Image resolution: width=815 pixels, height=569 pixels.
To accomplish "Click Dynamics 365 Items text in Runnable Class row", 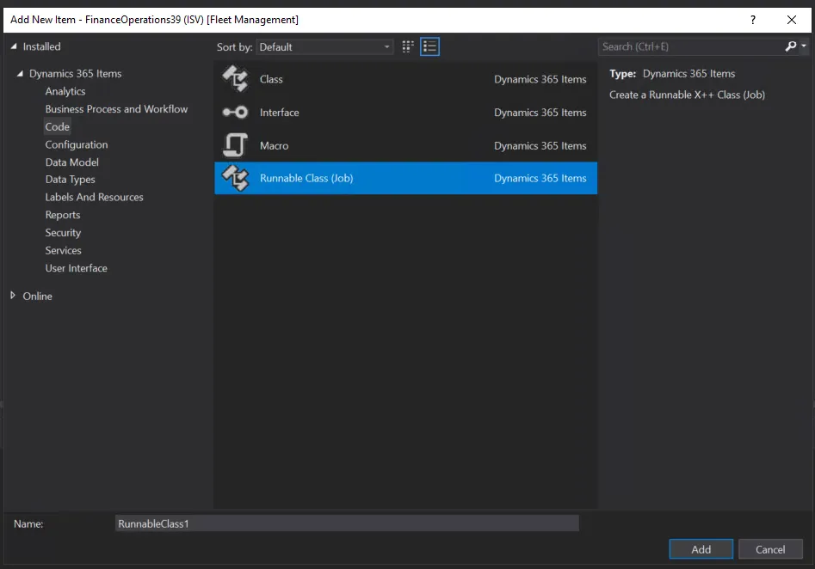I will (x=540, y=178).
